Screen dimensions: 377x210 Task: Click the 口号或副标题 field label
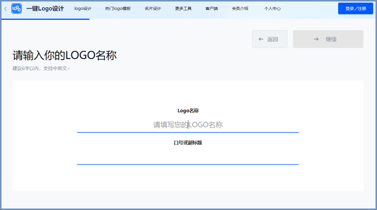pyautogui.click(x=188, y=143)
